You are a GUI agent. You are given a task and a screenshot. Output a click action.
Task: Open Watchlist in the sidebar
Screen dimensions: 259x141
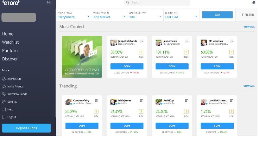[10, 42]
